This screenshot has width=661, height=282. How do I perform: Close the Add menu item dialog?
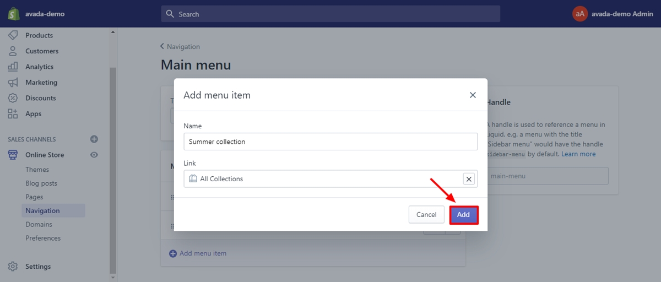473,95
